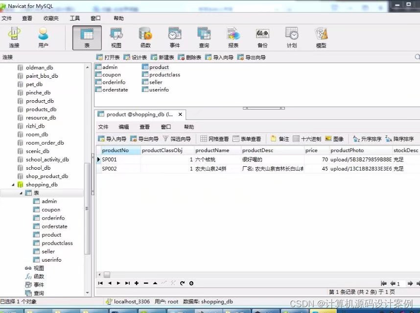This screenshot has width=420, height=313.
Task: Click the minus delete record button
Action: click(146, 283)
